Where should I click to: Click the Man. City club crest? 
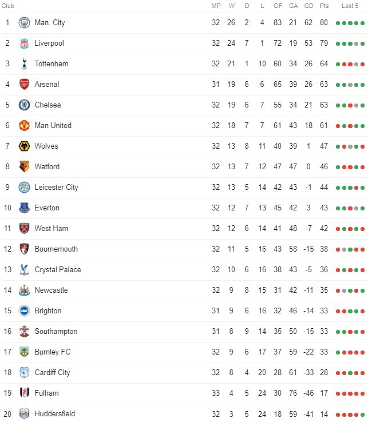pyautogui.click(x=24, y=23)
